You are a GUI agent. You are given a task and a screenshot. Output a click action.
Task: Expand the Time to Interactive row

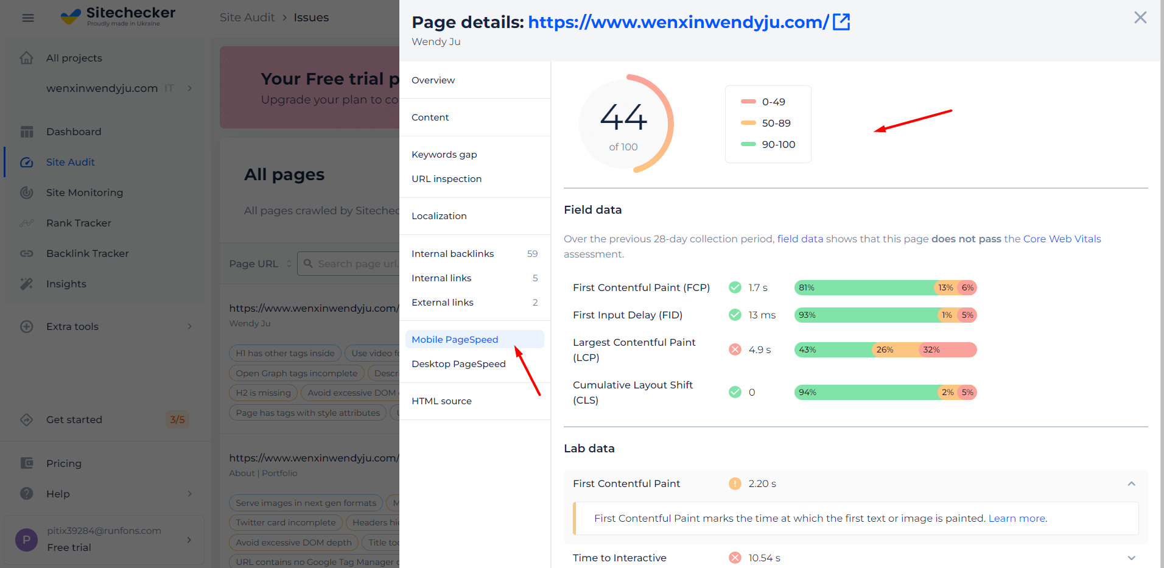[x=1132, y=558]
